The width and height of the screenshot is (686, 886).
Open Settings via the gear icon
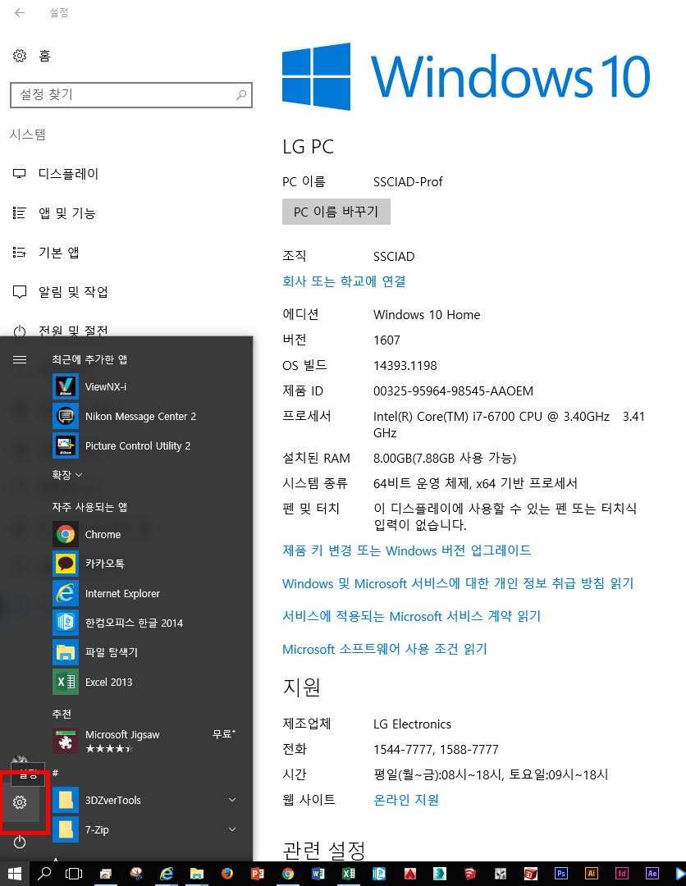(x=21, y=802)
